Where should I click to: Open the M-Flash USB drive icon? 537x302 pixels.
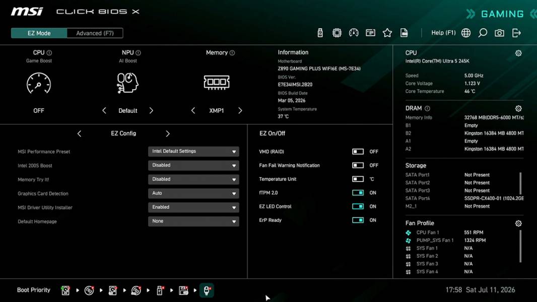[x=320, y=33]
